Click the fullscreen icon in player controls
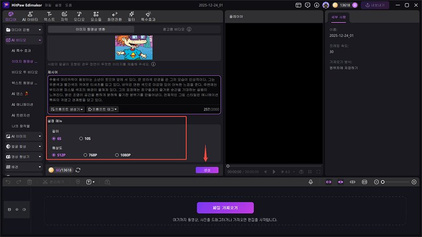Image resolution: width=422 pixels, height=237 pixels. tap(319, 172)
